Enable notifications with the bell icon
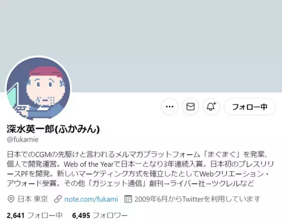This screenshot has width=282, height=221. pos(211,107)
